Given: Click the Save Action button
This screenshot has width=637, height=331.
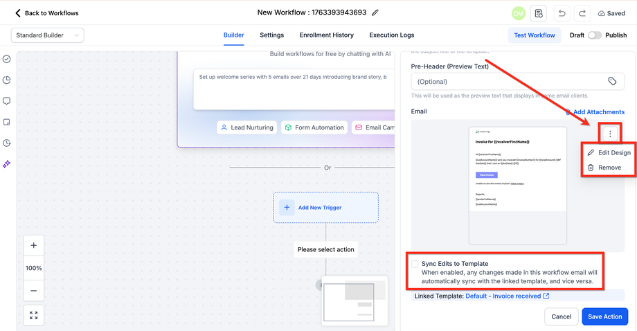Looking at the screenshot, I should click(x=604, y=316).
